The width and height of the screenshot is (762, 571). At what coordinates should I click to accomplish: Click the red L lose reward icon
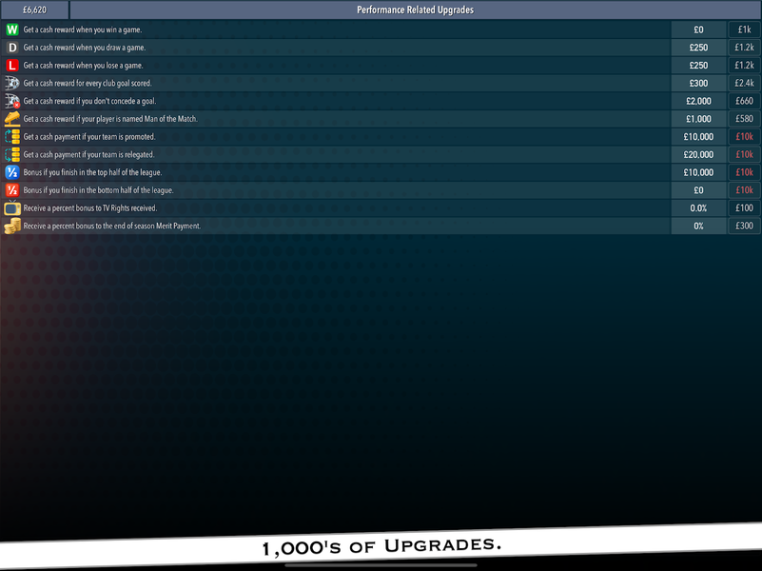click(x=12, y=66)
